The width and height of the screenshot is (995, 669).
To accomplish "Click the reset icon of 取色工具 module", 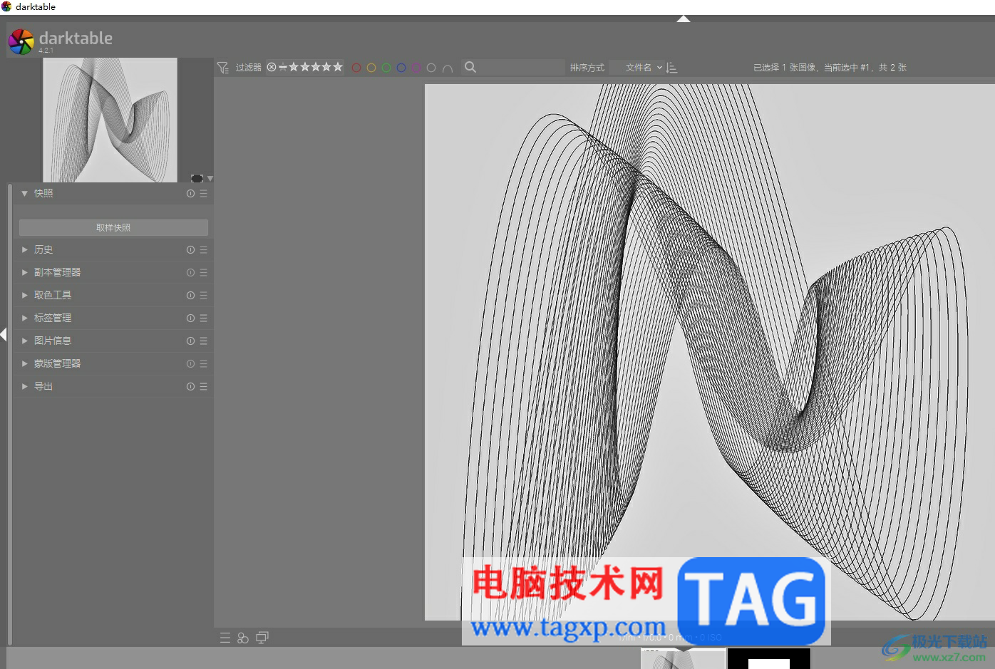I will 190,295.
